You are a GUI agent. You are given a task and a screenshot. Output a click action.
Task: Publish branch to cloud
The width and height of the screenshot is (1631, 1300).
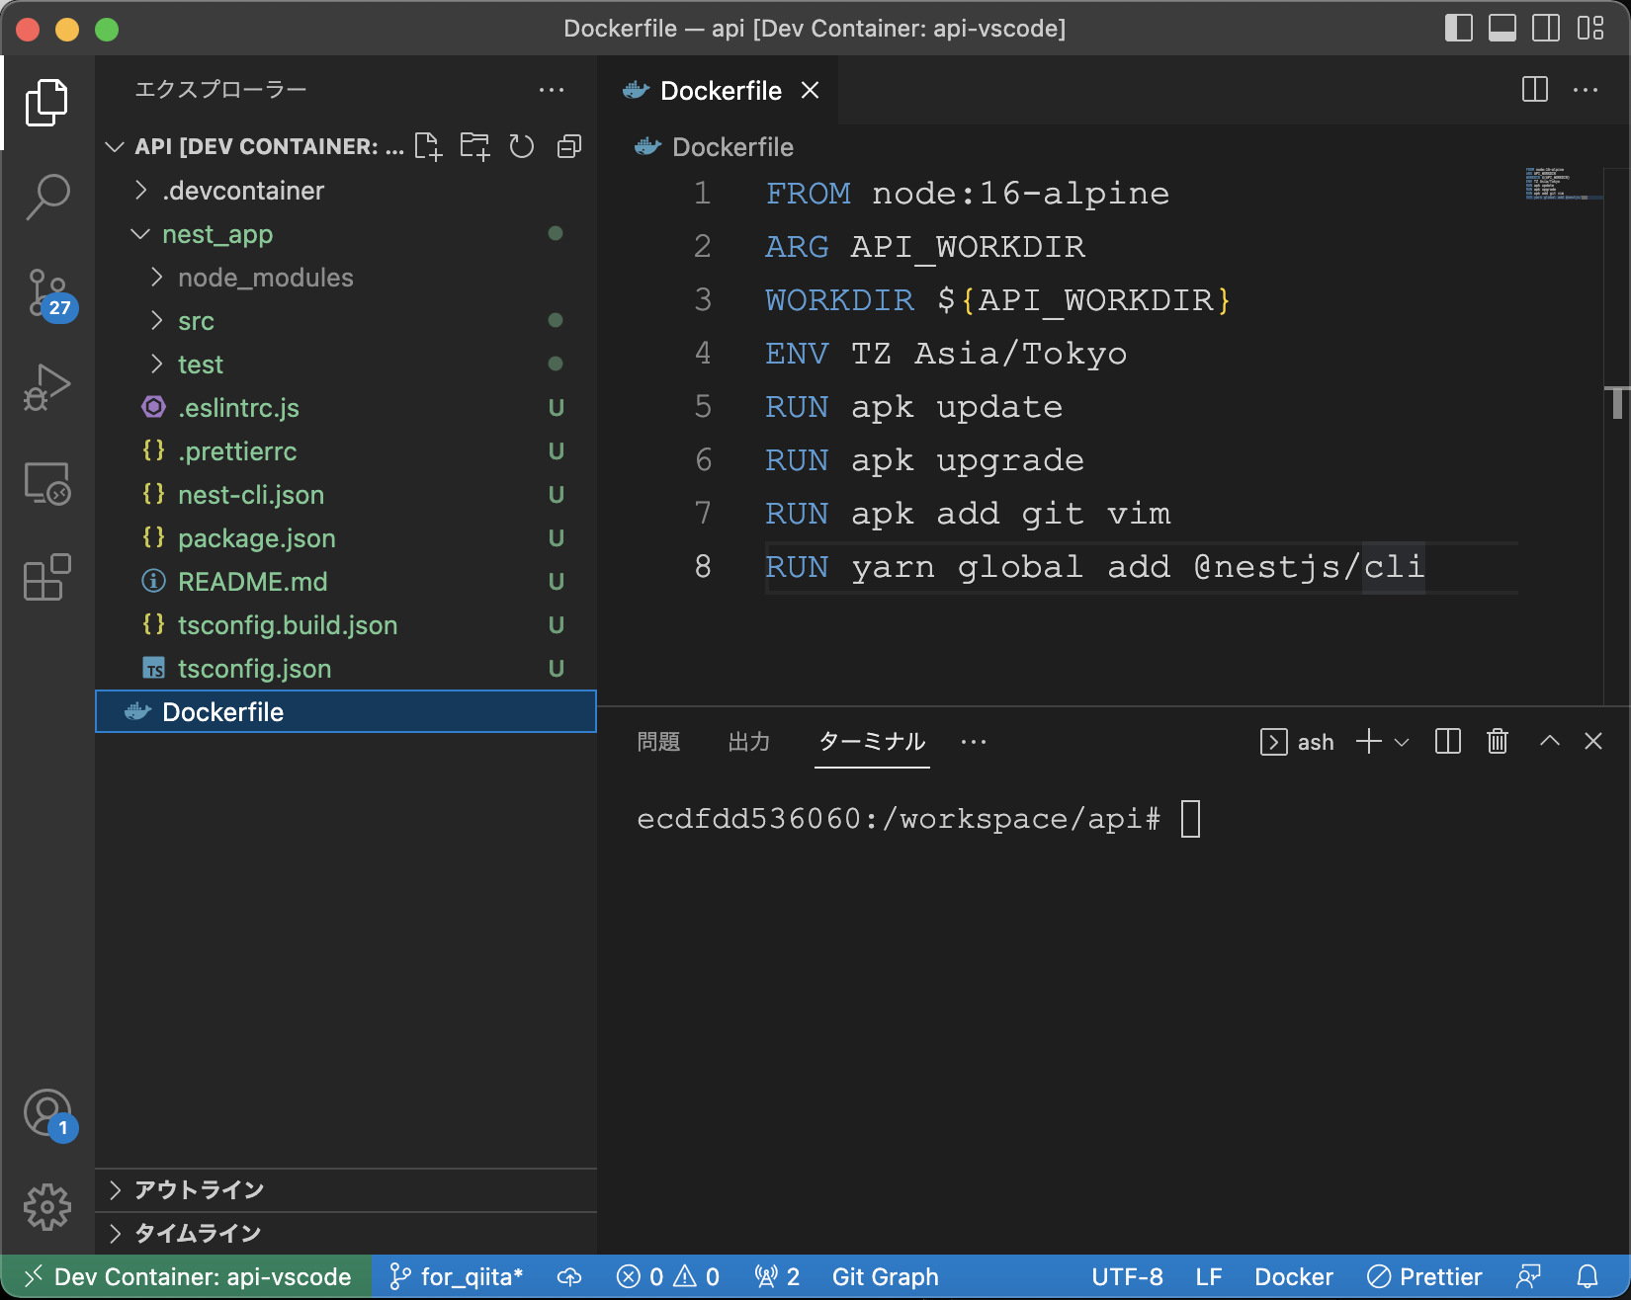(x=569, y=1276)
